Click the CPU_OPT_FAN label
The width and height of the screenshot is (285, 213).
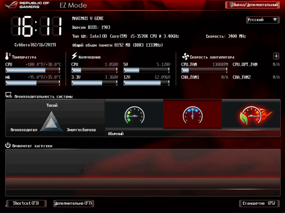[x=245, y=64]
